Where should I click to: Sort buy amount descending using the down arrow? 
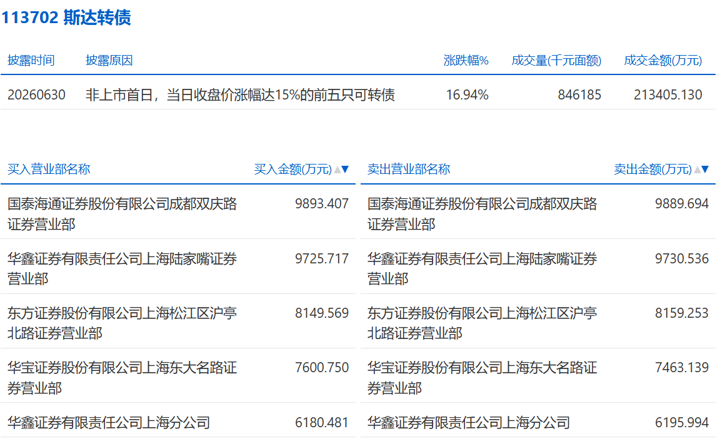click(345, 170)
